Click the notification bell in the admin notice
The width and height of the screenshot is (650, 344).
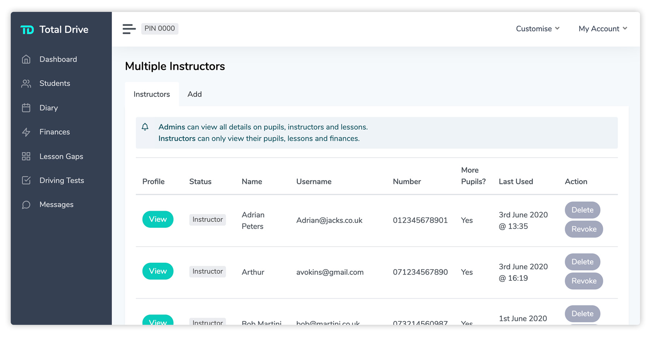click(145, 127)
